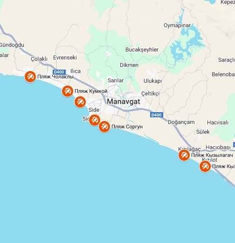Select the Manavgat city label
The image size is (235, 243).
coord(124,102)
